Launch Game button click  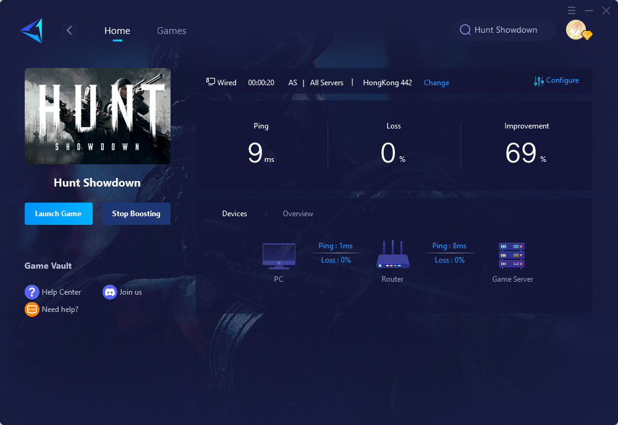coord(59,214)
